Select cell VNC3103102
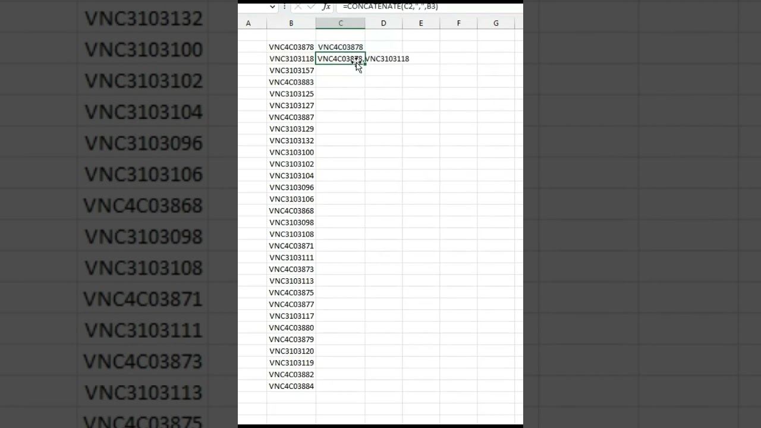Viewport: 761px width, 428px height. click(291, 164)
